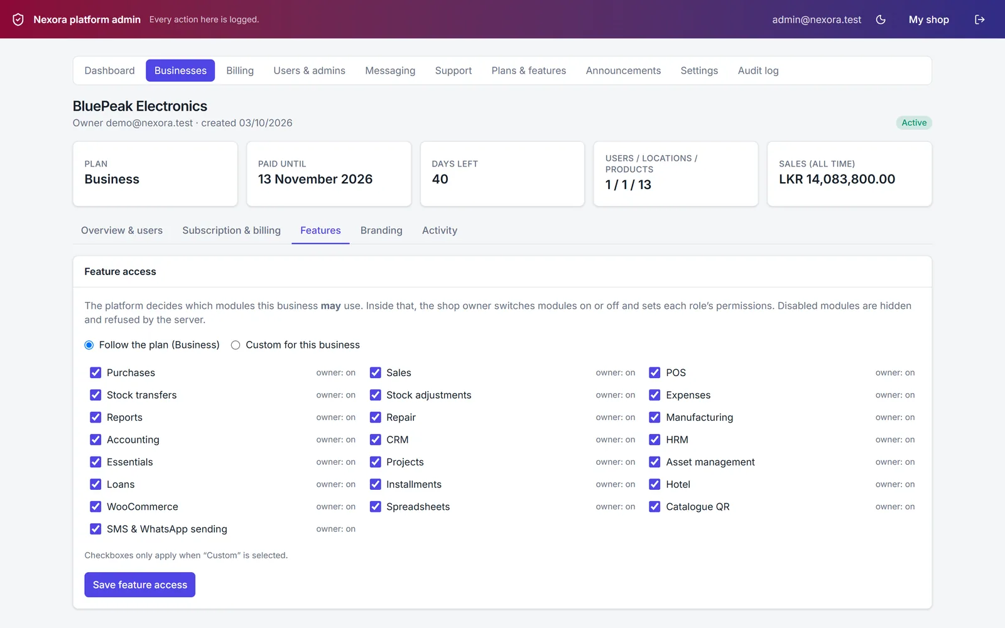The image size is (1005, 628).
Task: Open the Announcements nav tab
Action: (x=623, y=70)
